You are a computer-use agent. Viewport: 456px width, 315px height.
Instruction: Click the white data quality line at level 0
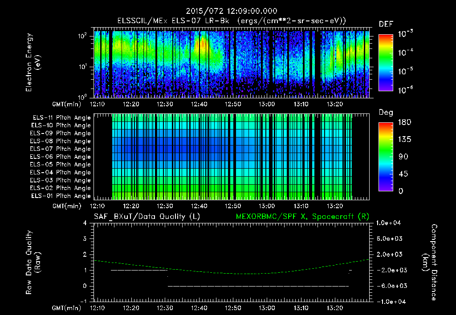click(258, 286)
